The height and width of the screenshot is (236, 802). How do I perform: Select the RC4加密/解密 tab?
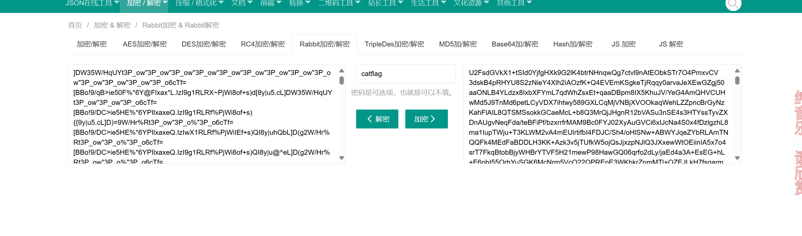(x=263, y=44)
